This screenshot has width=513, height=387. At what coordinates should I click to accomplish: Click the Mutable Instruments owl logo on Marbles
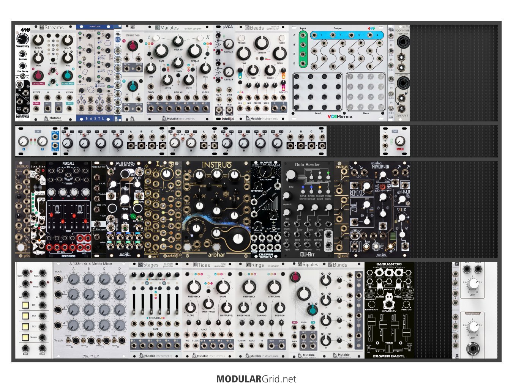164,118
